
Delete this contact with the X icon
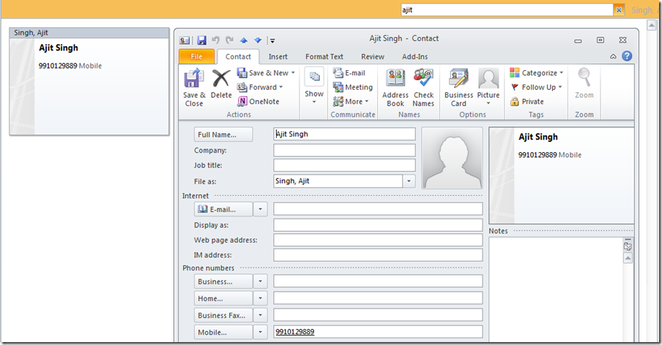(221, 84)
